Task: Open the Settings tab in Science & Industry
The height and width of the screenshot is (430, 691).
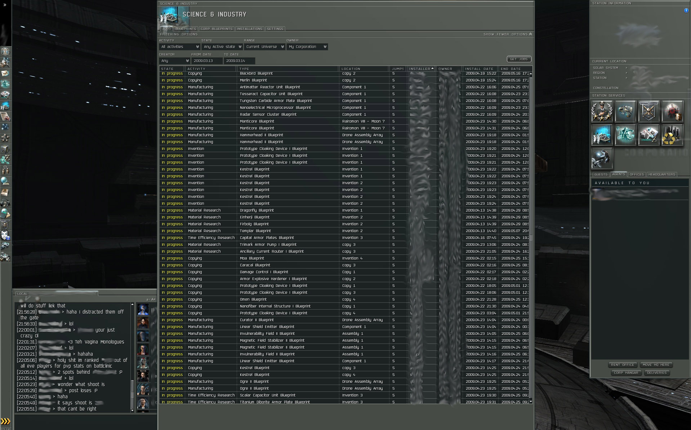Action: point(275,29)
